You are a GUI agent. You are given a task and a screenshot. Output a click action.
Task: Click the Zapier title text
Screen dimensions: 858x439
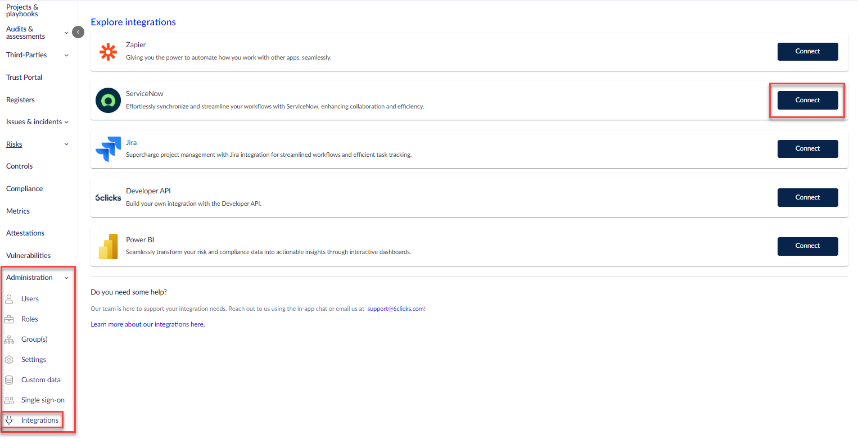tap(136, 45)
